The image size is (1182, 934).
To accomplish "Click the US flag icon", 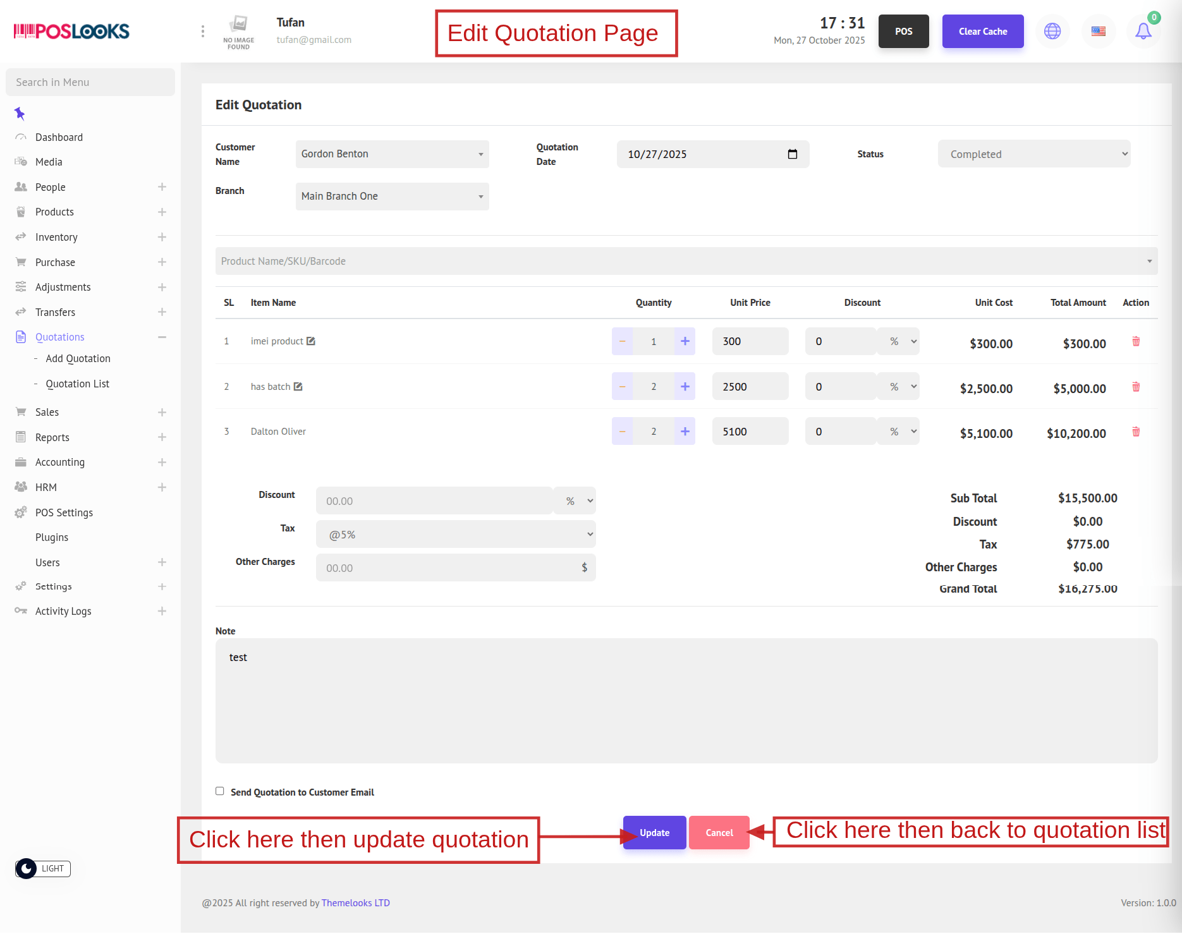I will point(1099,31).
